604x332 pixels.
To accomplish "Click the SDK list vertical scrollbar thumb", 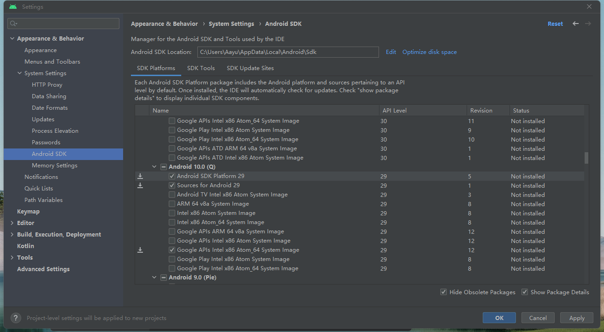I will pos(586,158).
